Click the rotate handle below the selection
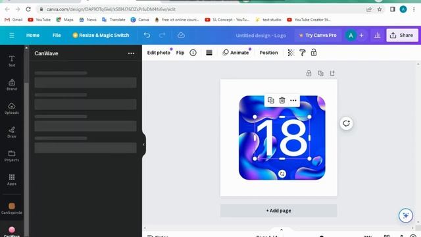The width and height of the screenshot is (421, 237). [x=282, y=174]
